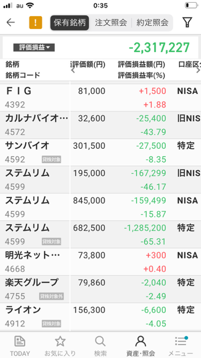201x358 pixels.
Task: Tap the back arrow icon
Action: pyautogui.click(x=11, y=22)
